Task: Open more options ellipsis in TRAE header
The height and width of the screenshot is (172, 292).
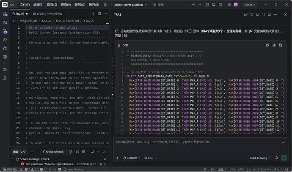Action: click(x=275, y=14)
